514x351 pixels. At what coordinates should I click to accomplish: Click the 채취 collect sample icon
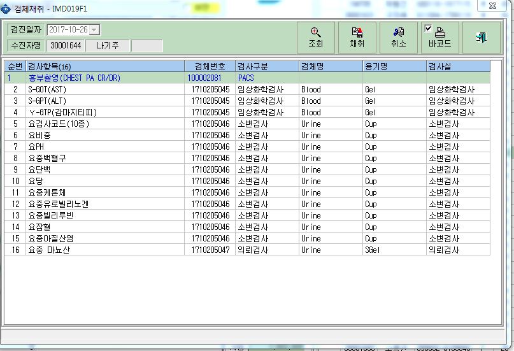click(357, 38)
